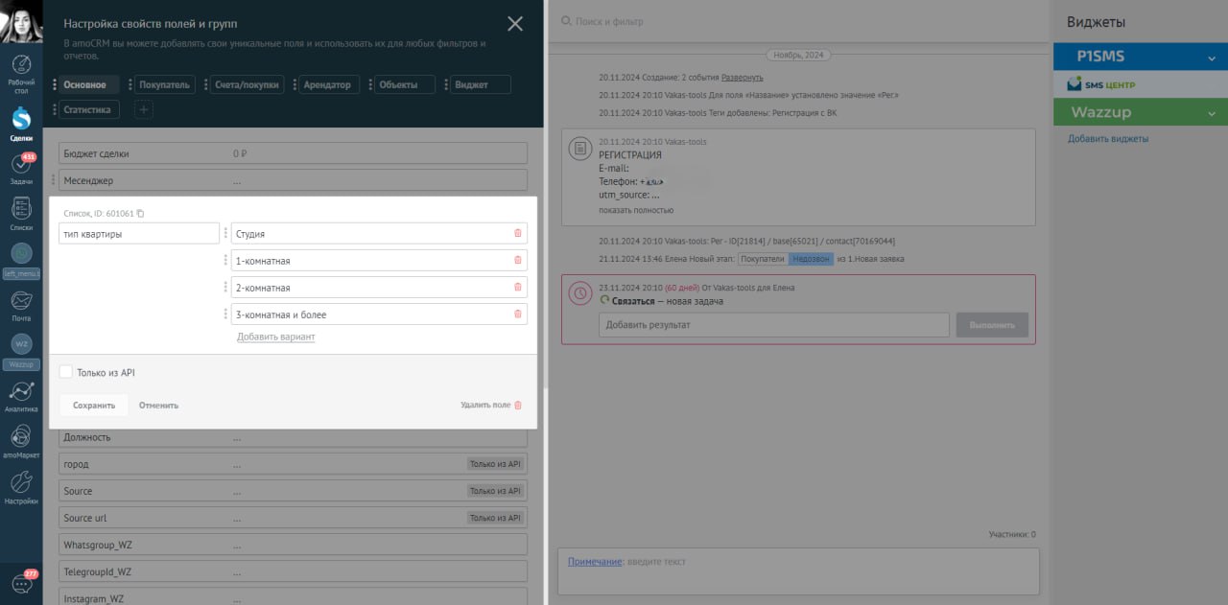Click the Сохранить button
This screenshot has width=1228, height=605.
click(x=94, y=406)
